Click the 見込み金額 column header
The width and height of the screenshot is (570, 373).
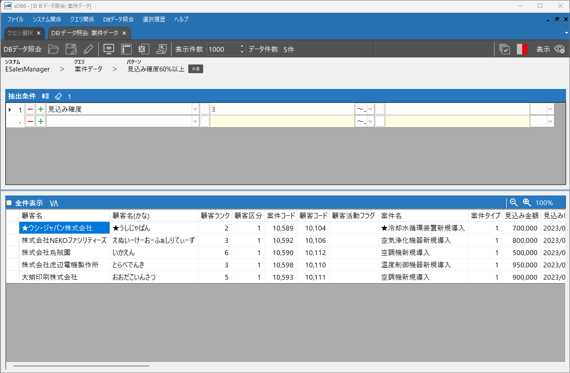point(522,216)
